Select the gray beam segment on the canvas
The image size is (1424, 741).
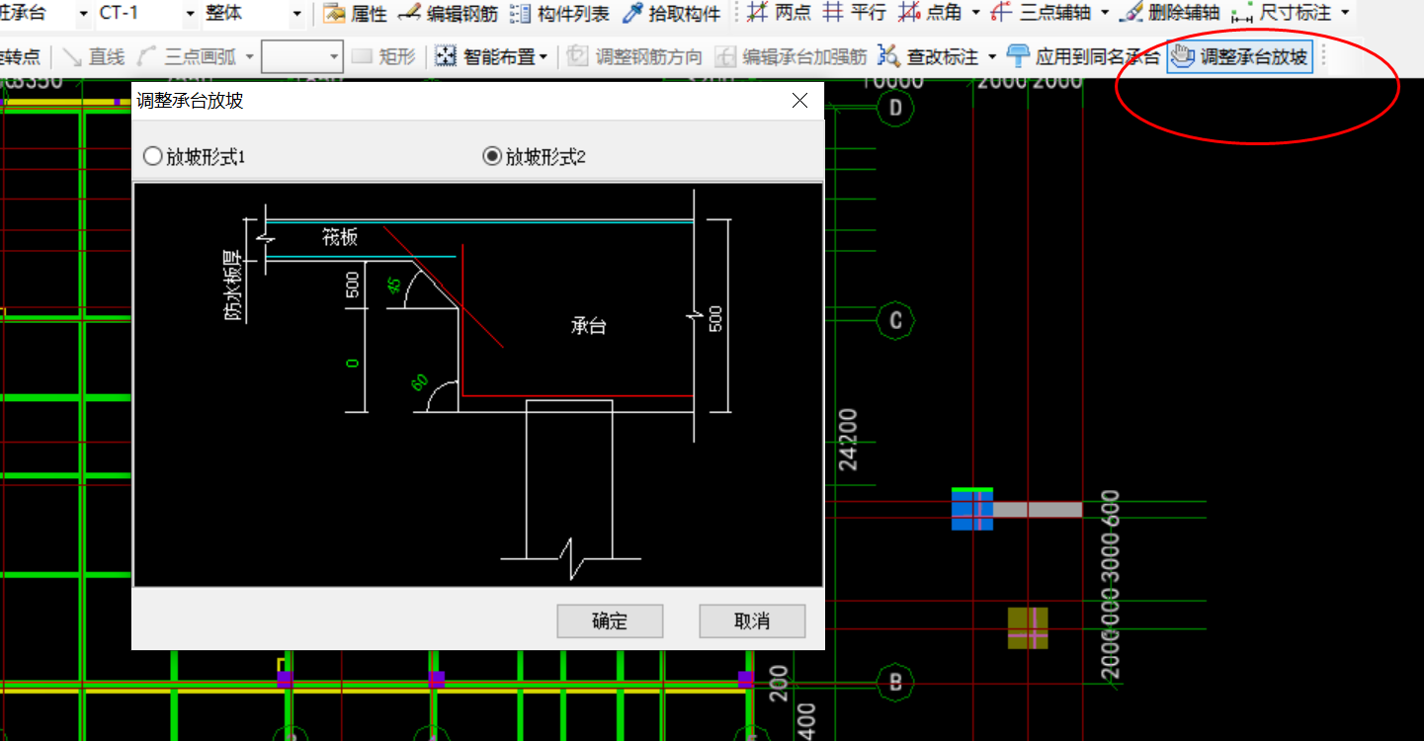1038,510
